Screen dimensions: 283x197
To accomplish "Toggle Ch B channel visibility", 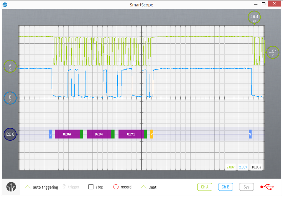I will pyautogui.click(x=226, y=187).
